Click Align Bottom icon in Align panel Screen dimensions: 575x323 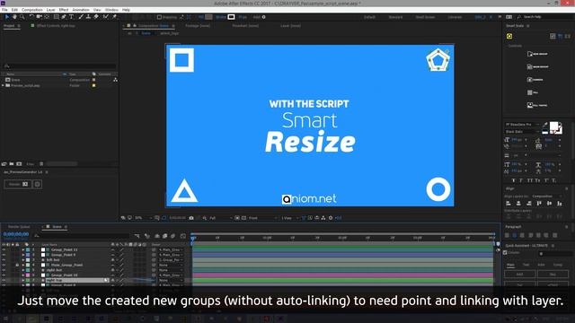tap(560, 204)
